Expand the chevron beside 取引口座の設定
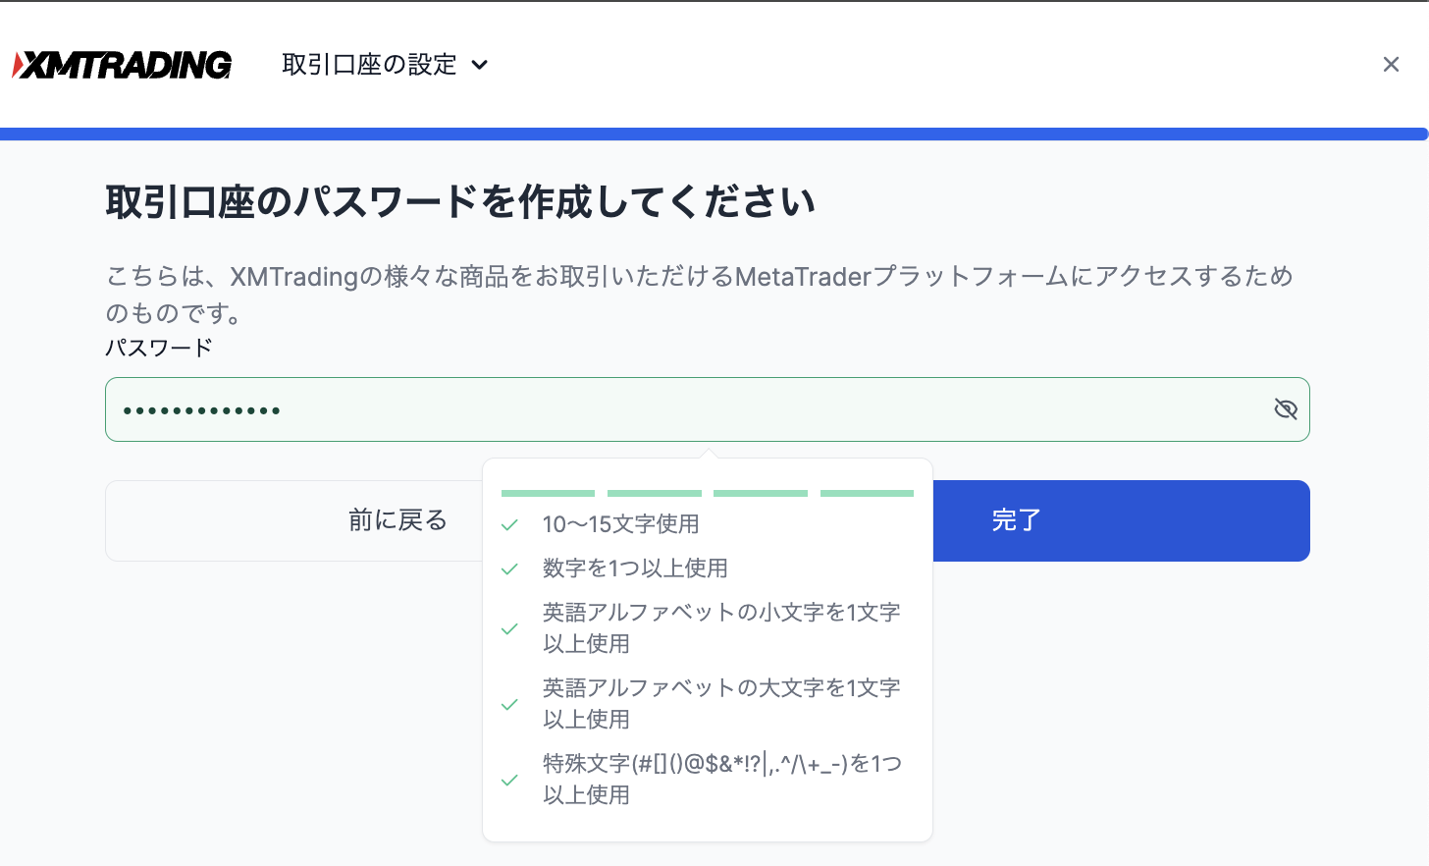Screen dimensions: 1429x866 (x=480, y=65)
